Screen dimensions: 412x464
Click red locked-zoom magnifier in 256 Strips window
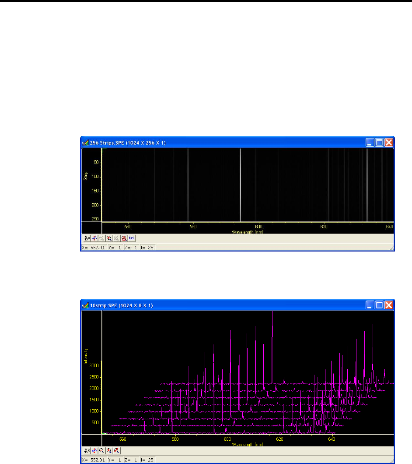point(124,238)
